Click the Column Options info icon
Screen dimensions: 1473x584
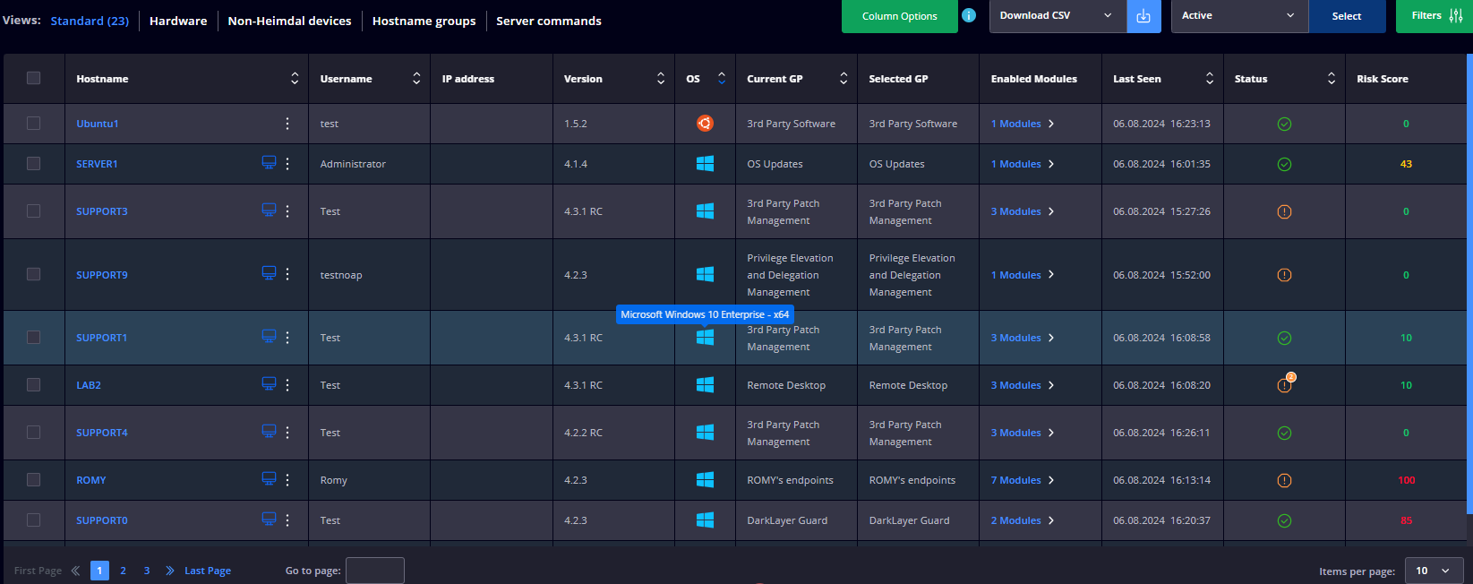(969, 15)
